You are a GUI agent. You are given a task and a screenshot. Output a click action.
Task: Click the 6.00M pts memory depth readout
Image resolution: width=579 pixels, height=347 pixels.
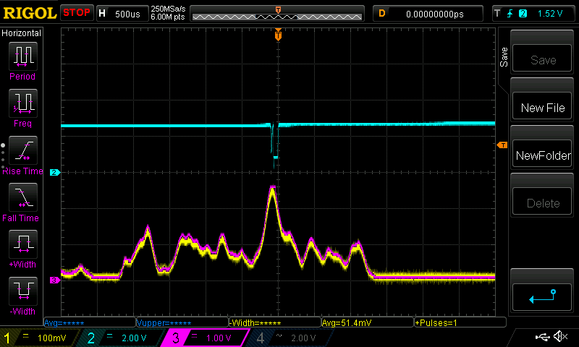pos(168,17)
